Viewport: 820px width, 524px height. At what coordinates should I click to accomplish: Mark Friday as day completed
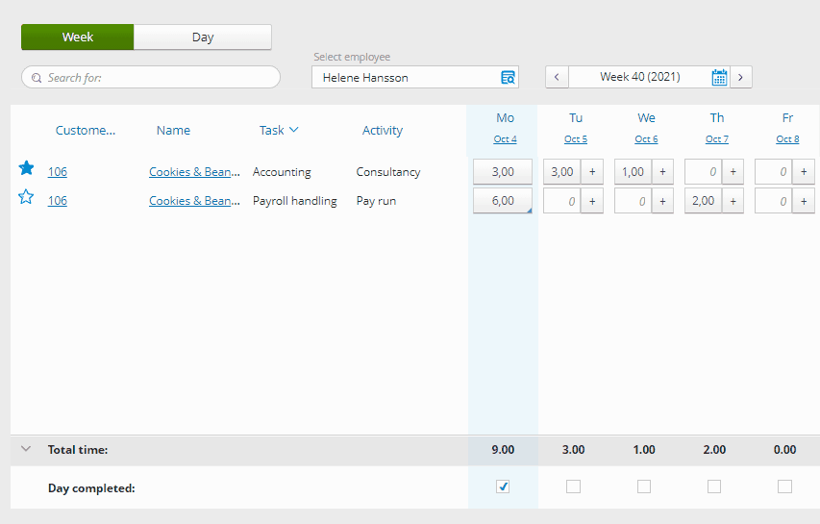784,487
